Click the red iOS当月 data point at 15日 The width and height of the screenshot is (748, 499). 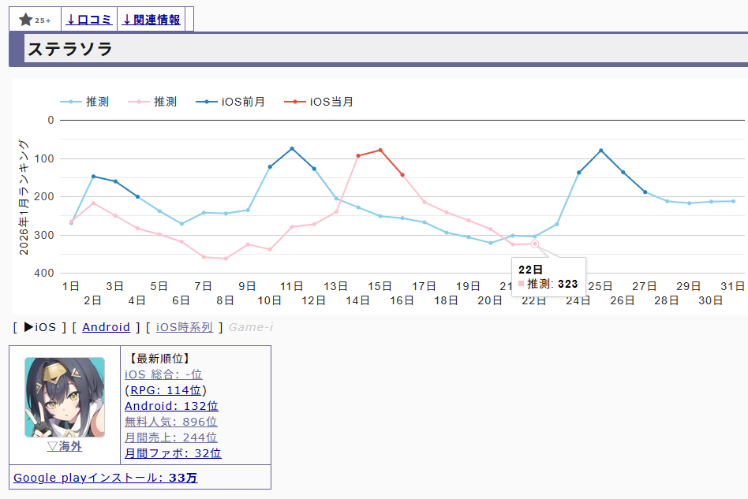click(380, 150)
